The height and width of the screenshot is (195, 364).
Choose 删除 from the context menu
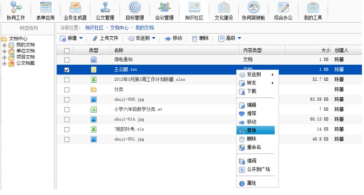tap(255, 139)
